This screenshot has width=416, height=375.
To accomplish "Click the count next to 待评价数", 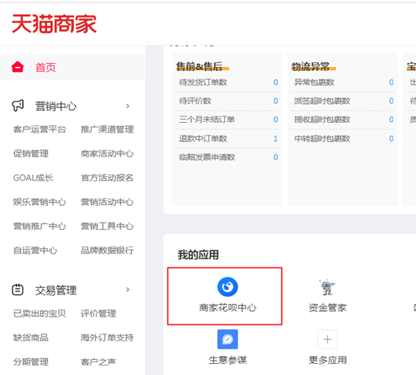I will click(275, 101).
